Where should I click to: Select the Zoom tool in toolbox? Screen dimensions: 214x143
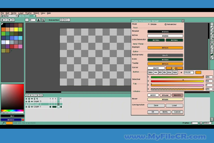click(212, 37)
